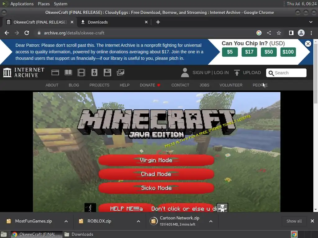Click the show desktop icon in bottom panel
This screenshot has height=238, width=318.
coord(4,234)
